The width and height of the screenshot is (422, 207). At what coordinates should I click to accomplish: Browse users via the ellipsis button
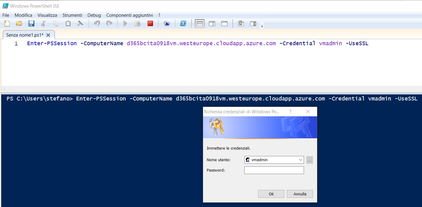click(x=309, y=160)
